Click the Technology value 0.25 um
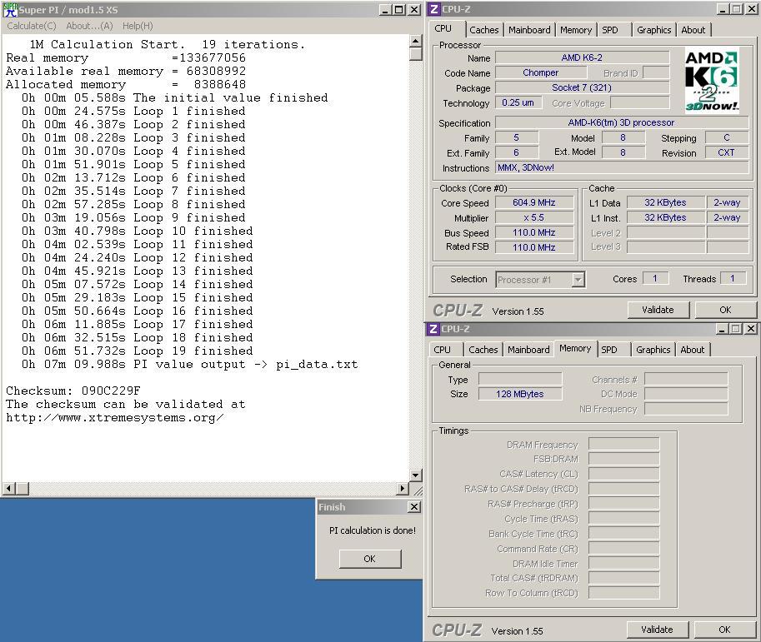761x642 pixels. (518, 102)
